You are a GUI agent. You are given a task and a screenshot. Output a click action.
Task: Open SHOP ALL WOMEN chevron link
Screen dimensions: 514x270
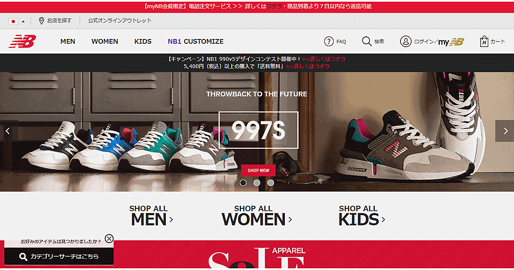coord(257,215)
